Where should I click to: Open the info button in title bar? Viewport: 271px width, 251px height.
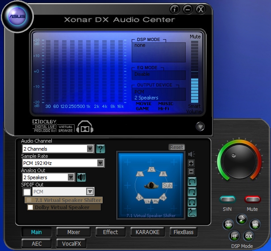click(x=175, y=9)
